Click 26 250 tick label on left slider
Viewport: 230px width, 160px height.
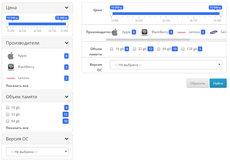click(x=22, y=31)
